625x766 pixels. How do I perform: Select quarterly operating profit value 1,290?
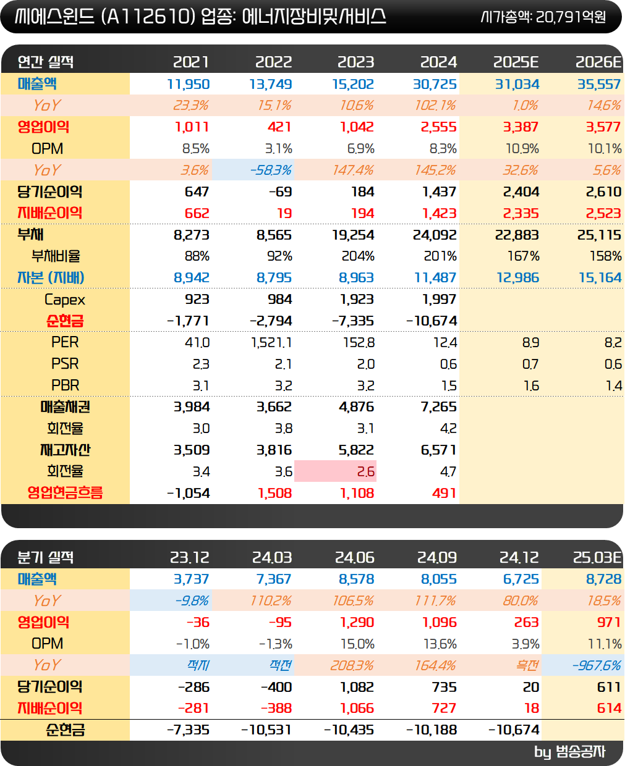point(357,622)
